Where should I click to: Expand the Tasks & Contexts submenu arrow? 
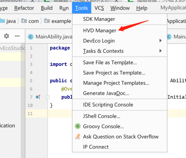click(x=160, y=51)
